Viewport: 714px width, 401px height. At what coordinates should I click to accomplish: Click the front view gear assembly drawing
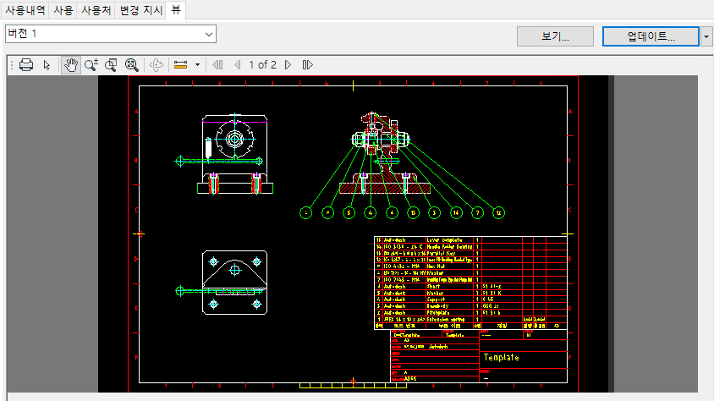(224, 154)
